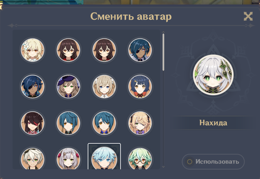Pick Lisa's avatar with purple witch hat
Image resolution: width=260 pixels, height=179 pixels.
[68, 86]
